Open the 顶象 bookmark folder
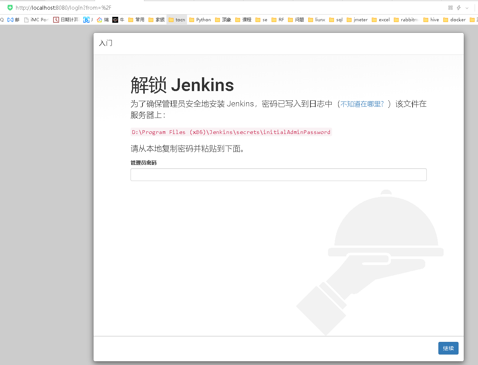Screen dimensions: 478x365 tap(223, 20)
